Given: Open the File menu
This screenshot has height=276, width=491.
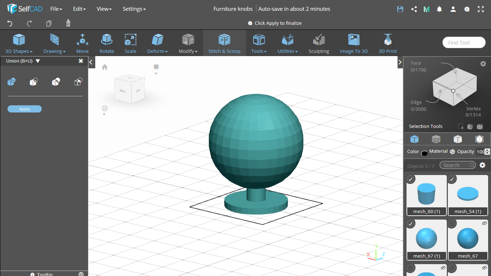Looking at the screenshot, I should [56, 9].
